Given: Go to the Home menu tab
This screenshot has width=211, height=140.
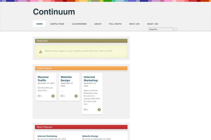Looking at the screenshot, I should [39, 24].
